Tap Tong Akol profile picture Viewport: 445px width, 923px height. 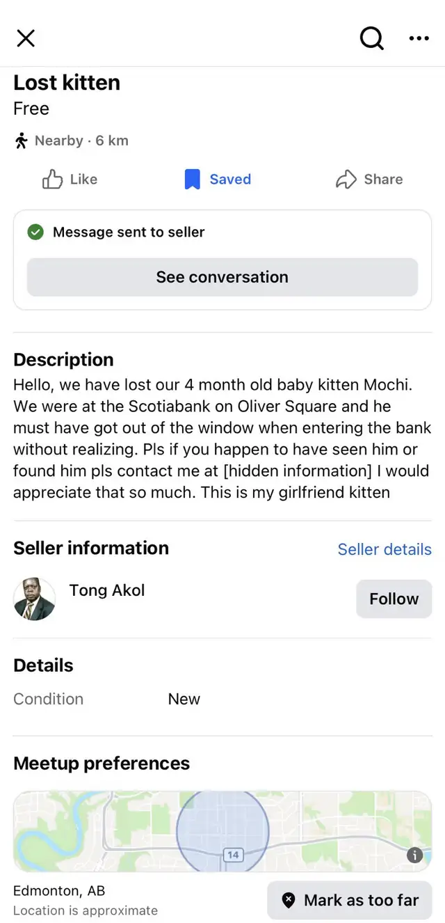coord(35,599)
